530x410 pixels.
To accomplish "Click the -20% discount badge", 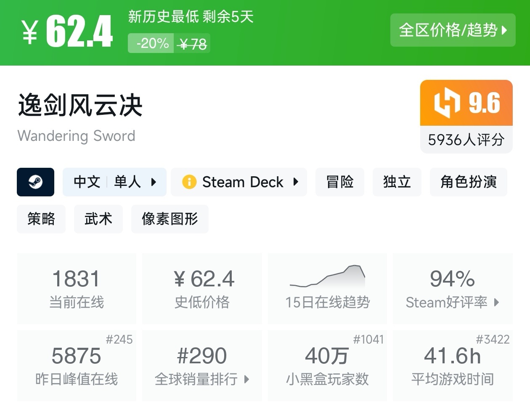I will click(x=151, y=43).
